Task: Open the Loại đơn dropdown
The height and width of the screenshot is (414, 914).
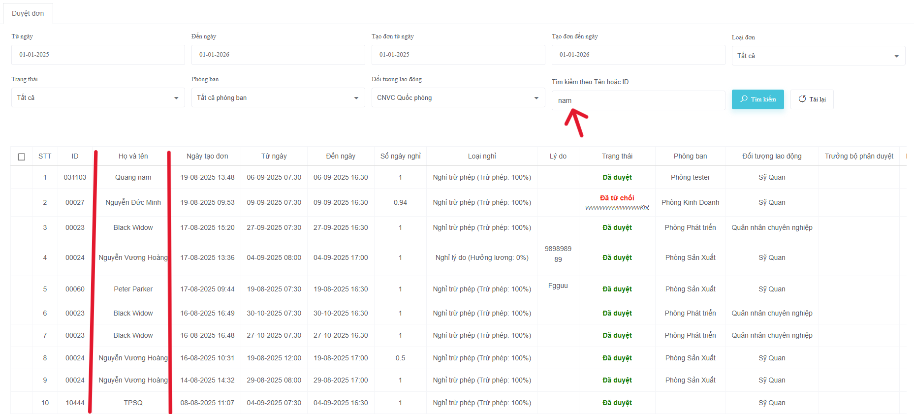Action: 818,56
